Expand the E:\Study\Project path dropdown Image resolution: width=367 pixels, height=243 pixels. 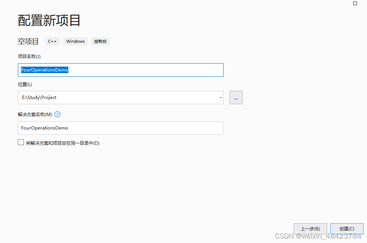pyautogui.click(x=220, y=97)
